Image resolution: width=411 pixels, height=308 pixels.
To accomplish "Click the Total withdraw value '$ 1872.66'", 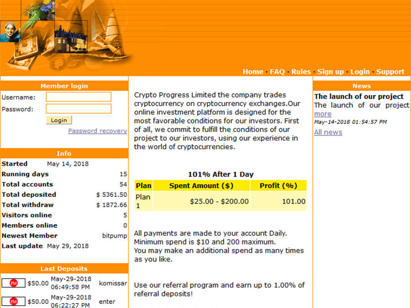I will (112, 205).
